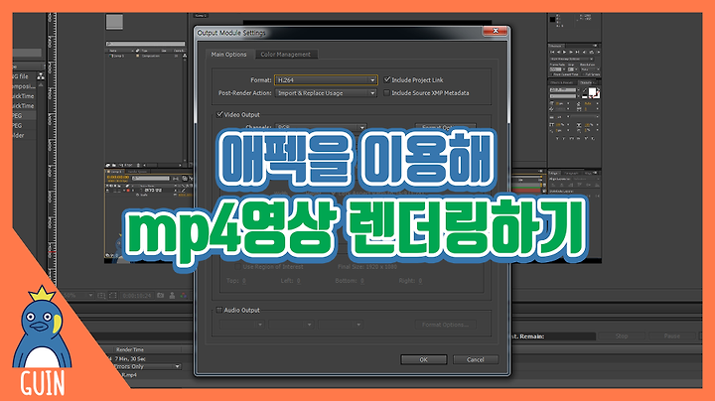Click OK in Output Module Settings
This screenshot has height=401, width=715.
pyautogui.click(x=424, y=359)
